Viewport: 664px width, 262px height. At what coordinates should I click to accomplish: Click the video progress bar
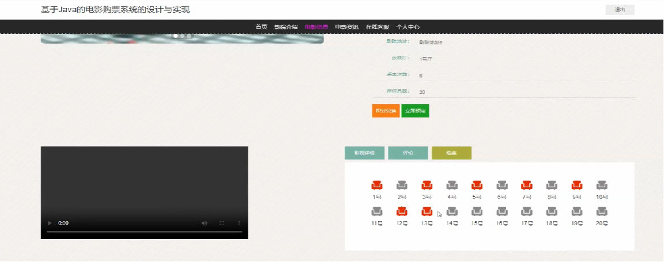(145, 231)
